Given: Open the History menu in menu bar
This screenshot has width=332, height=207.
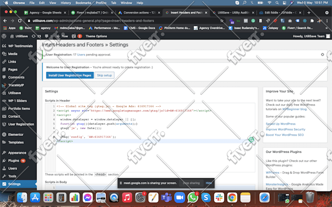Looking at the screenshot, I should tap(65, 3).
